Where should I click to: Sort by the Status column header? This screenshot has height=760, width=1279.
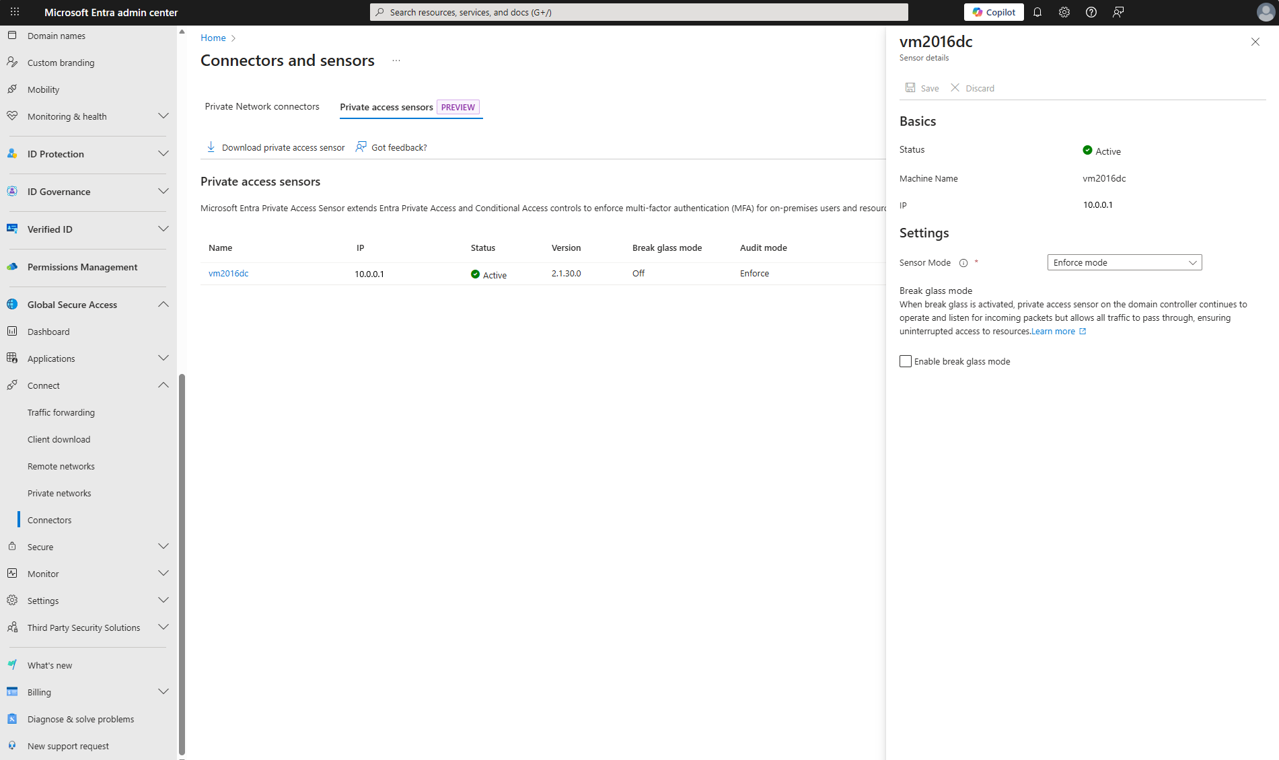[x=482, y=248]
